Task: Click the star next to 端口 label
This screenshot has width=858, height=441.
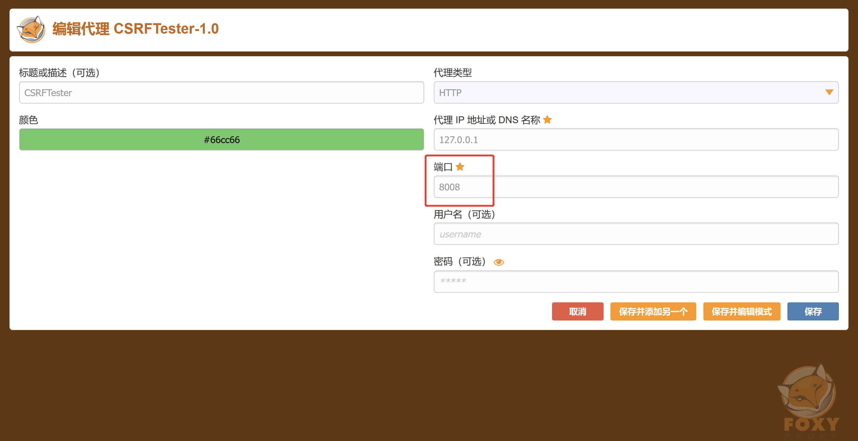Action: 460,167
